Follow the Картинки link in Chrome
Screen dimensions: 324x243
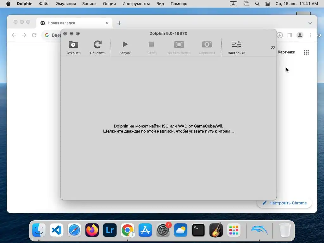(x=286, y=52)
